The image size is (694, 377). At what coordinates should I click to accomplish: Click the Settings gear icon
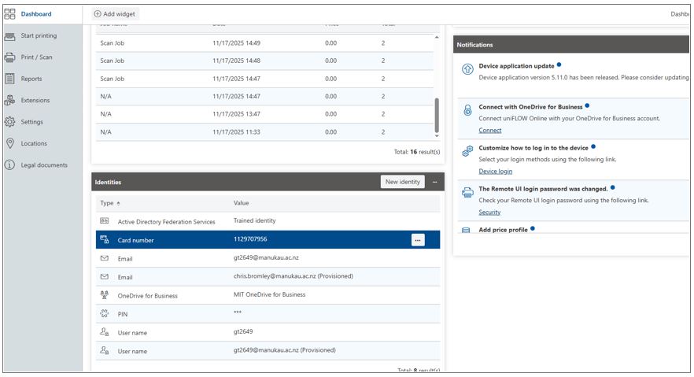10,122
